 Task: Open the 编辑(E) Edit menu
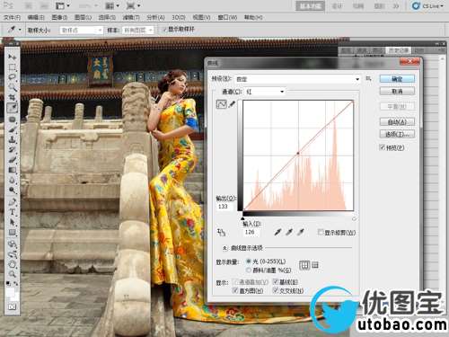(36, 18)
